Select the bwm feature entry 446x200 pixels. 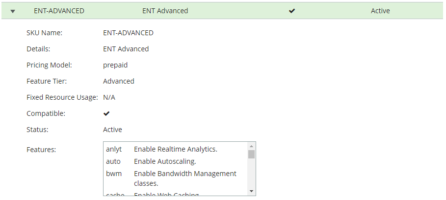114,174
